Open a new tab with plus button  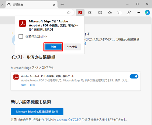(x=62, y=5)
